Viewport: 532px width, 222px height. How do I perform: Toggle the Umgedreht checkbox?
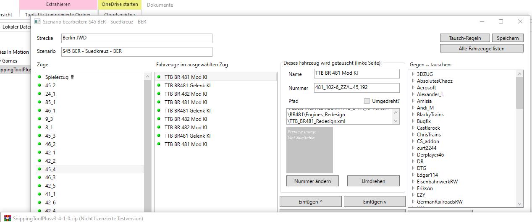(367, 101)
